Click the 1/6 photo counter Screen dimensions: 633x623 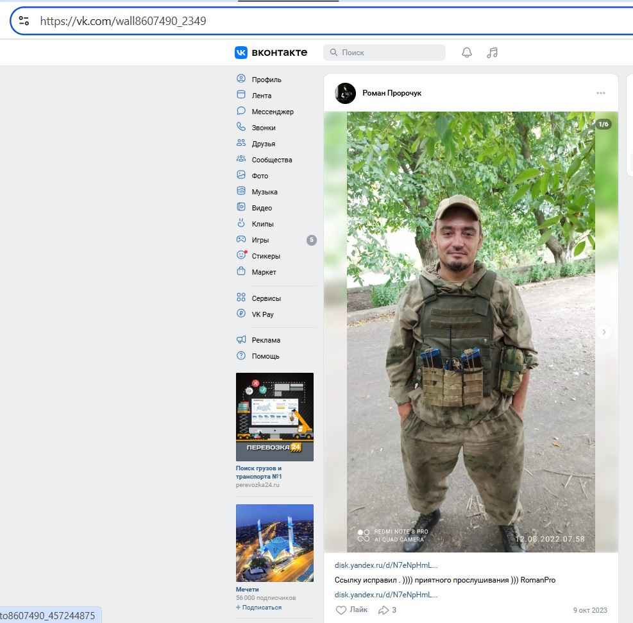(x=603, y=124)
